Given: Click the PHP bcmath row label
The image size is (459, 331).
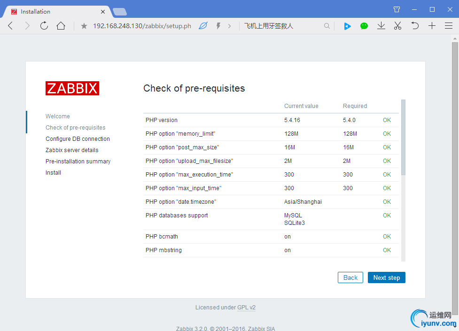Looking at the screenshot, I should [x=162, y=237].
